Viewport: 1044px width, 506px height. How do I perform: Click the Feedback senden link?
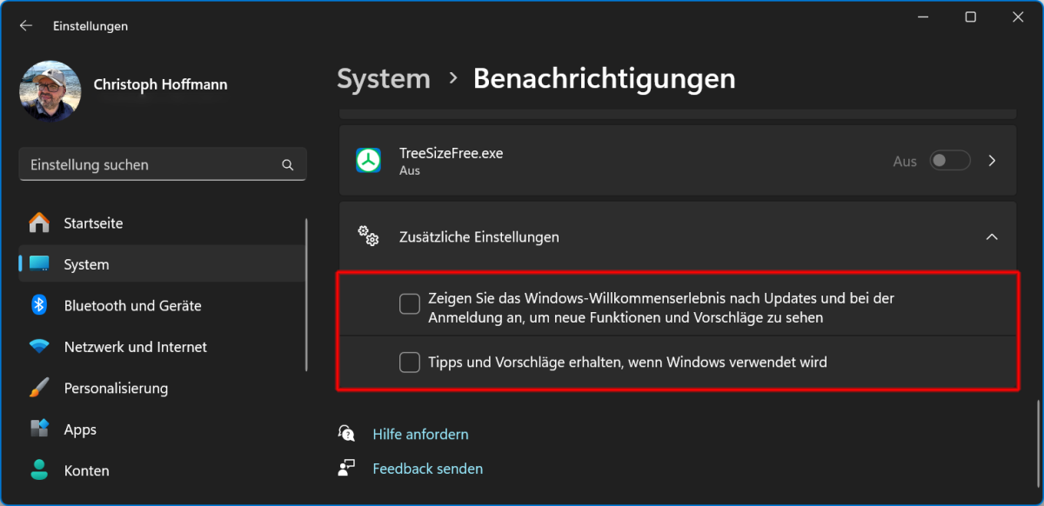(427, 469)
